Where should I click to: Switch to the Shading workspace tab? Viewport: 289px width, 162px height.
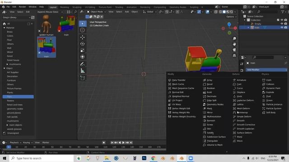119,7
